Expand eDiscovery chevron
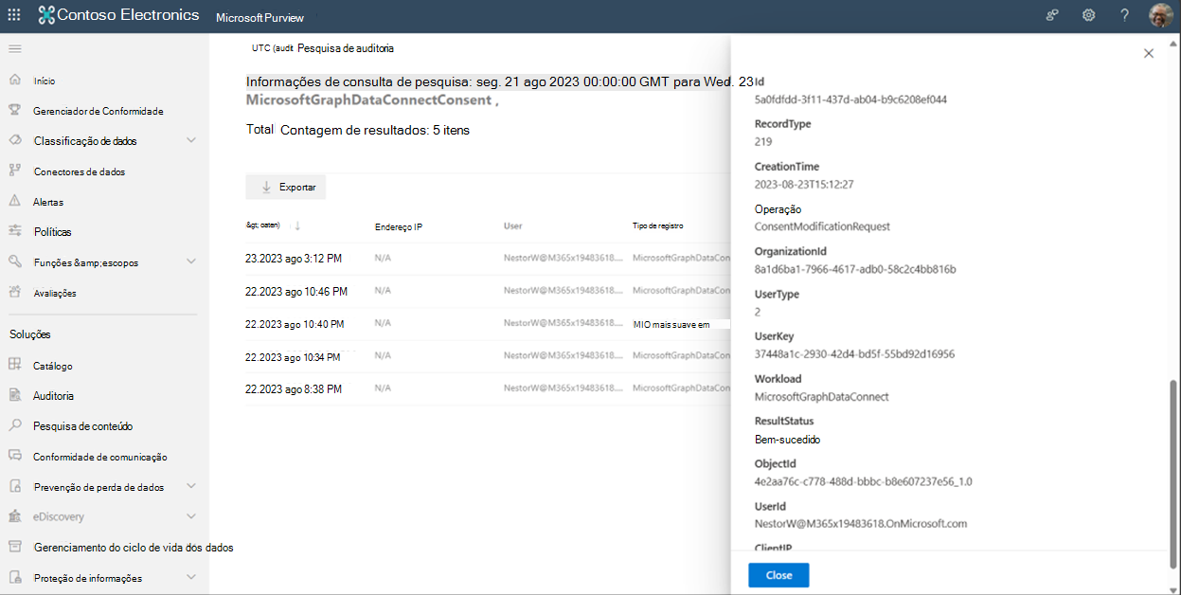 [x=191, y=516]
